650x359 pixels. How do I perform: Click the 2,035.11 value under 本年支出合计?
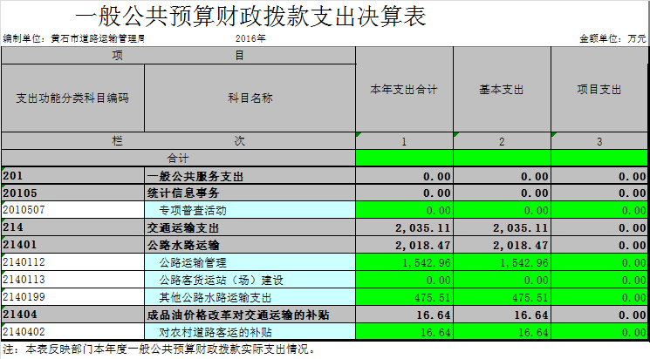coord(404,227)
